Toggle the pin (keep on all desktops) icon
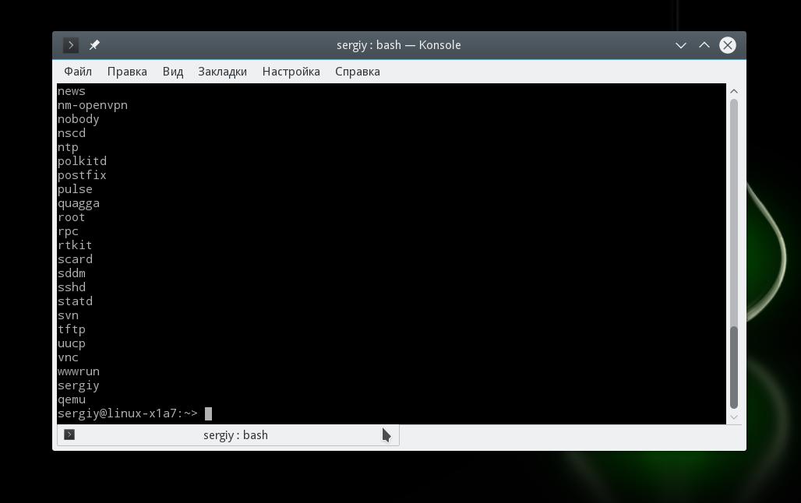This screenshot has height=503, width=801. coord(94,45)
